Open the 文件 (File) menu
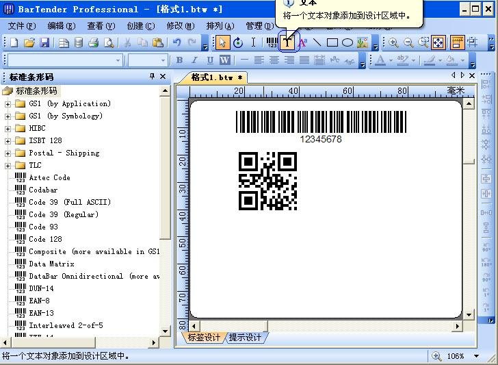The height and width of the screenshot is (365, 498). pyautogui.click(x=21, y=26)
